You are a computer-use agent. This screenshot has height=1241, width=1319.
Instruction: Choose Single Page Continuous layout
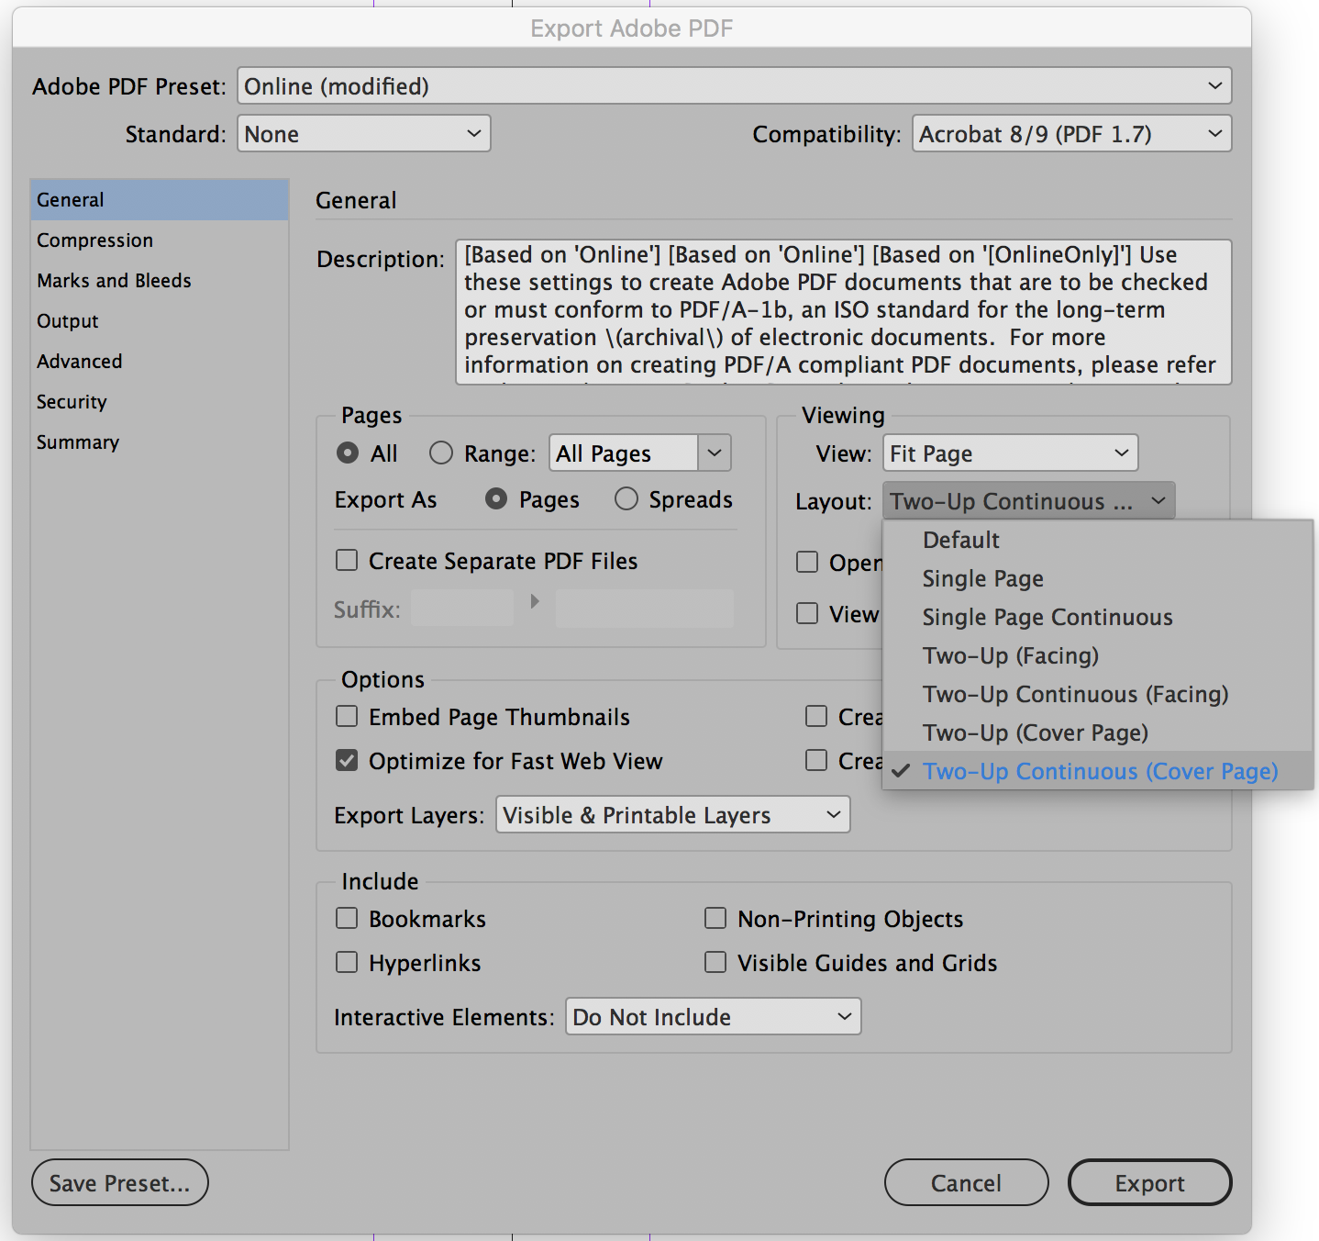1098,617
